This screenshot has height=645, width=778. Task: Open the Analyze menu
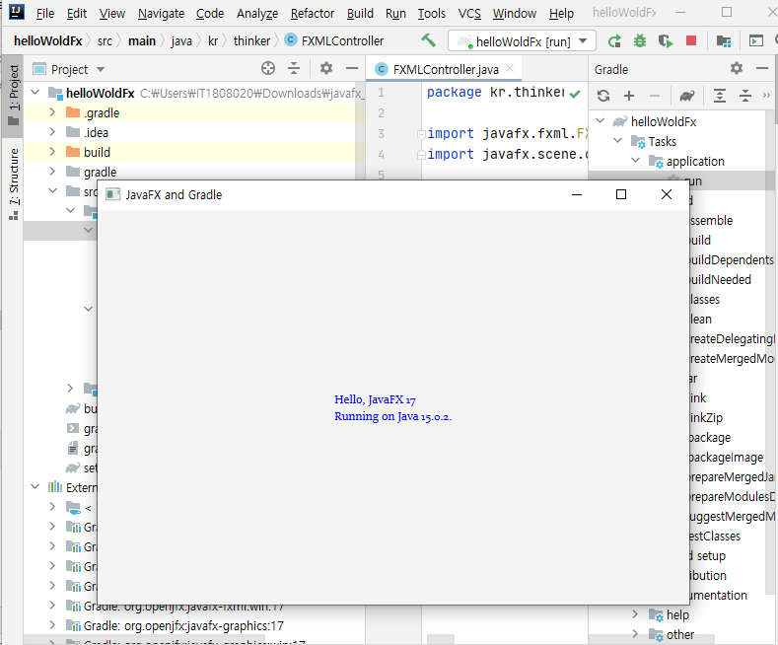coord(257,14)
